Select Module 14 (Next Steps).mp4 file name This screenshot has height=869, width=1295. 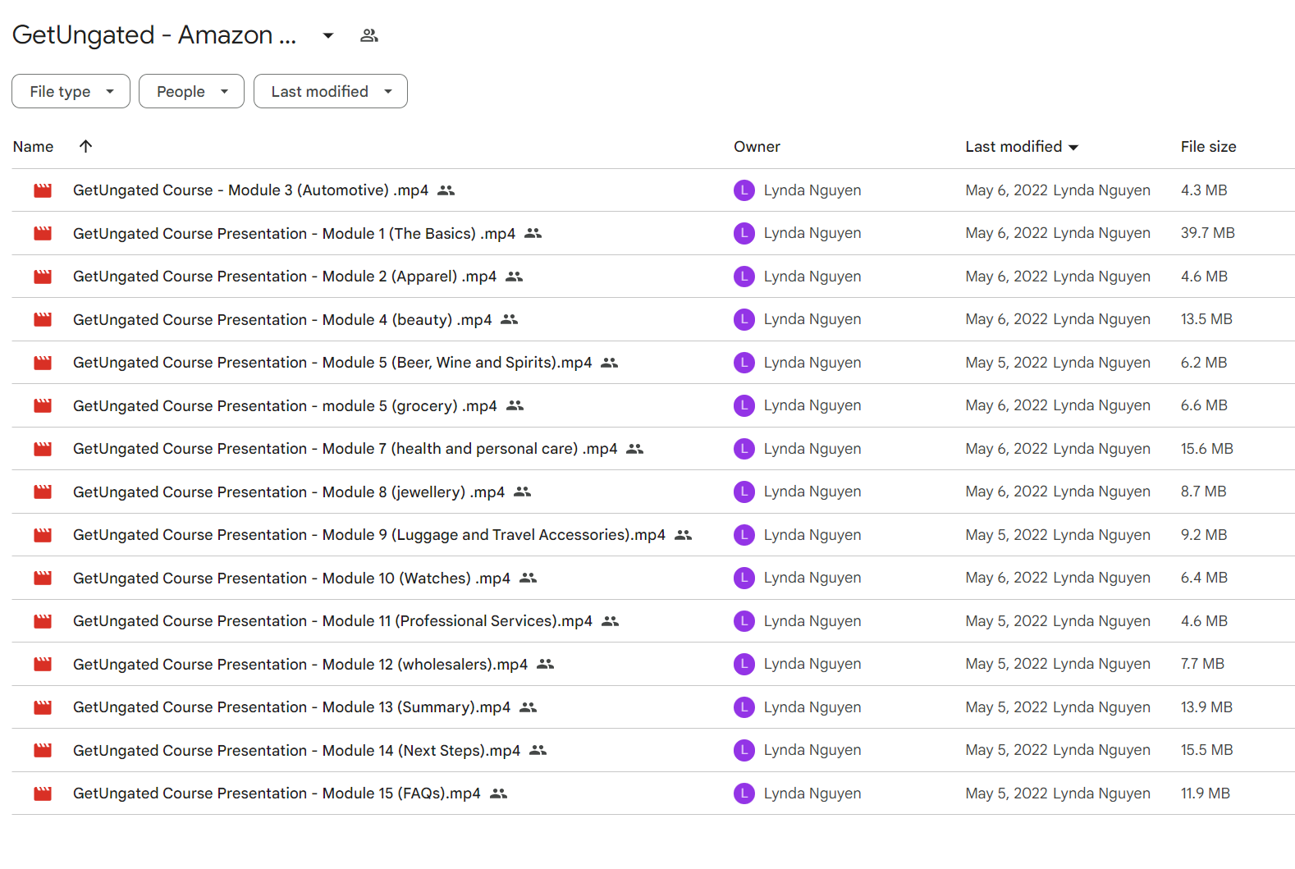pyautogui.click(x=296, y=750)
